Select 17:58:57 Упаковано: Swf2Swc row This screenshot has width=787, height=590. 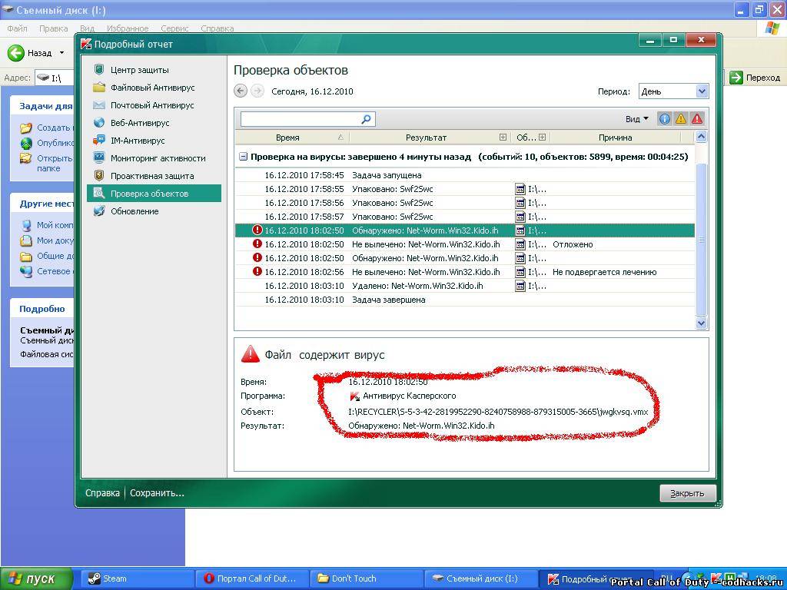pos(465,217)
